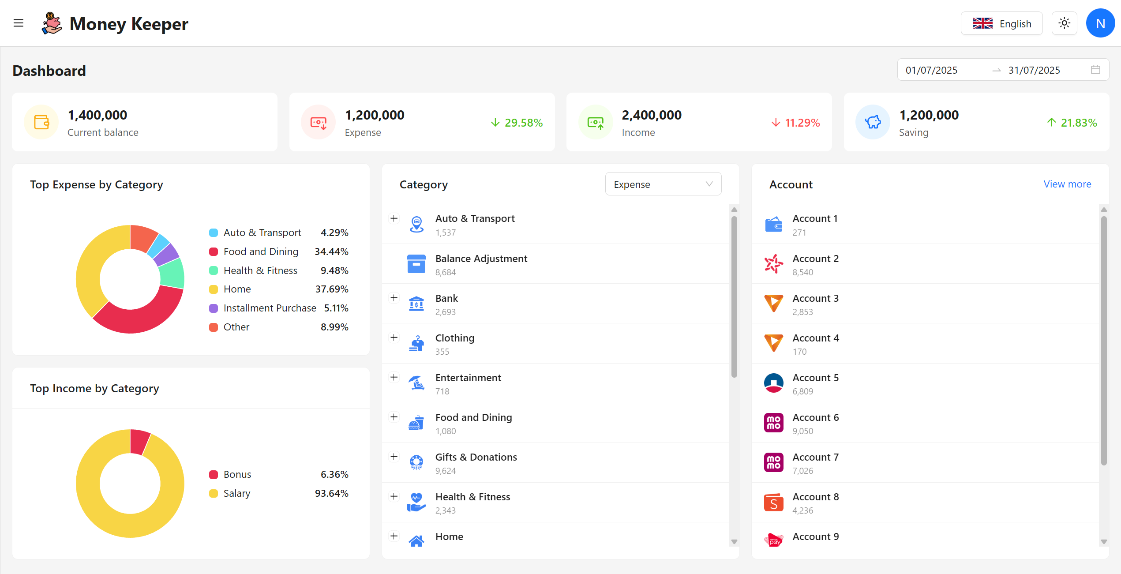This screenshot has height=574, width=1121.
Task: Open the English language selector
Action: [x=1001, y=23]
